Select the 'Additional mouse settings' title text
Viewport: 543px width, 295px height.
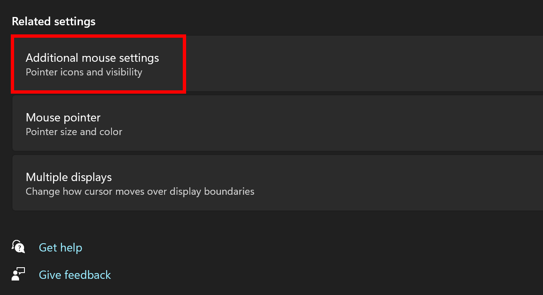click(x=92, y=58)
